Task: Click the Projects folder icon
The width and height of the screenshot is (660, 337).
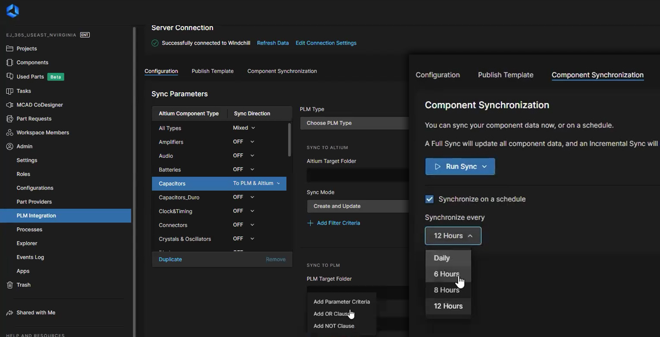Action: 10,49
